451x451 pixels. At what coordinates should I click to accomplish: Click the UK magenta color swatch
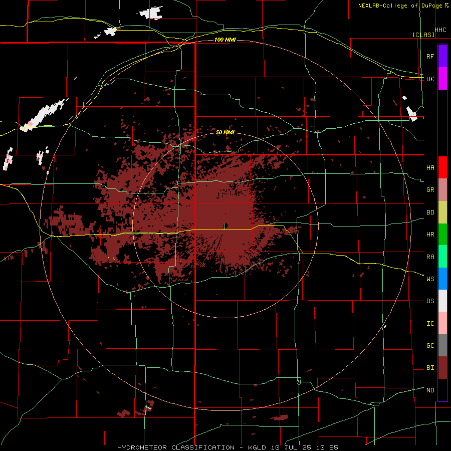[442, 79]
